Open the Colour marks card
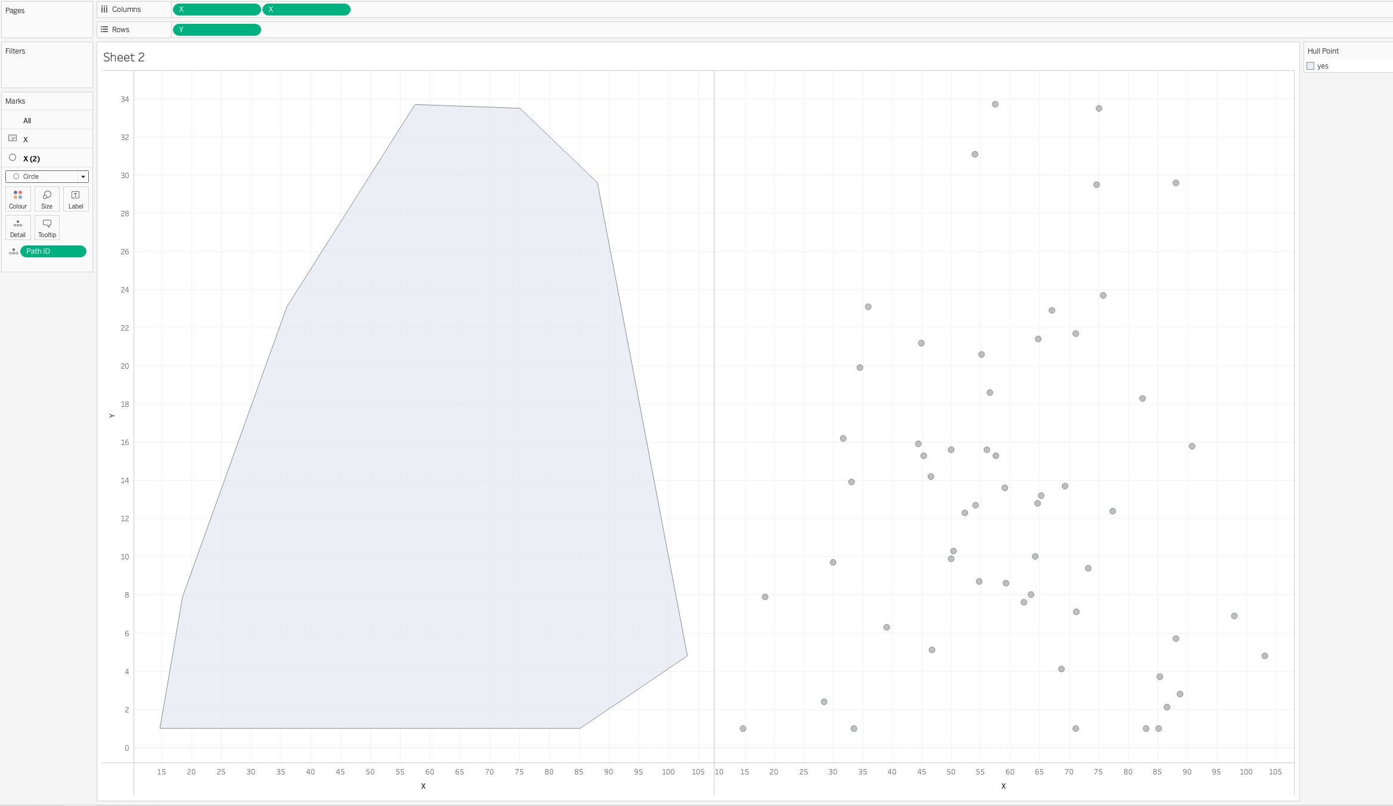The width and height of the screenshot is (1393, 806). (18, 199)
